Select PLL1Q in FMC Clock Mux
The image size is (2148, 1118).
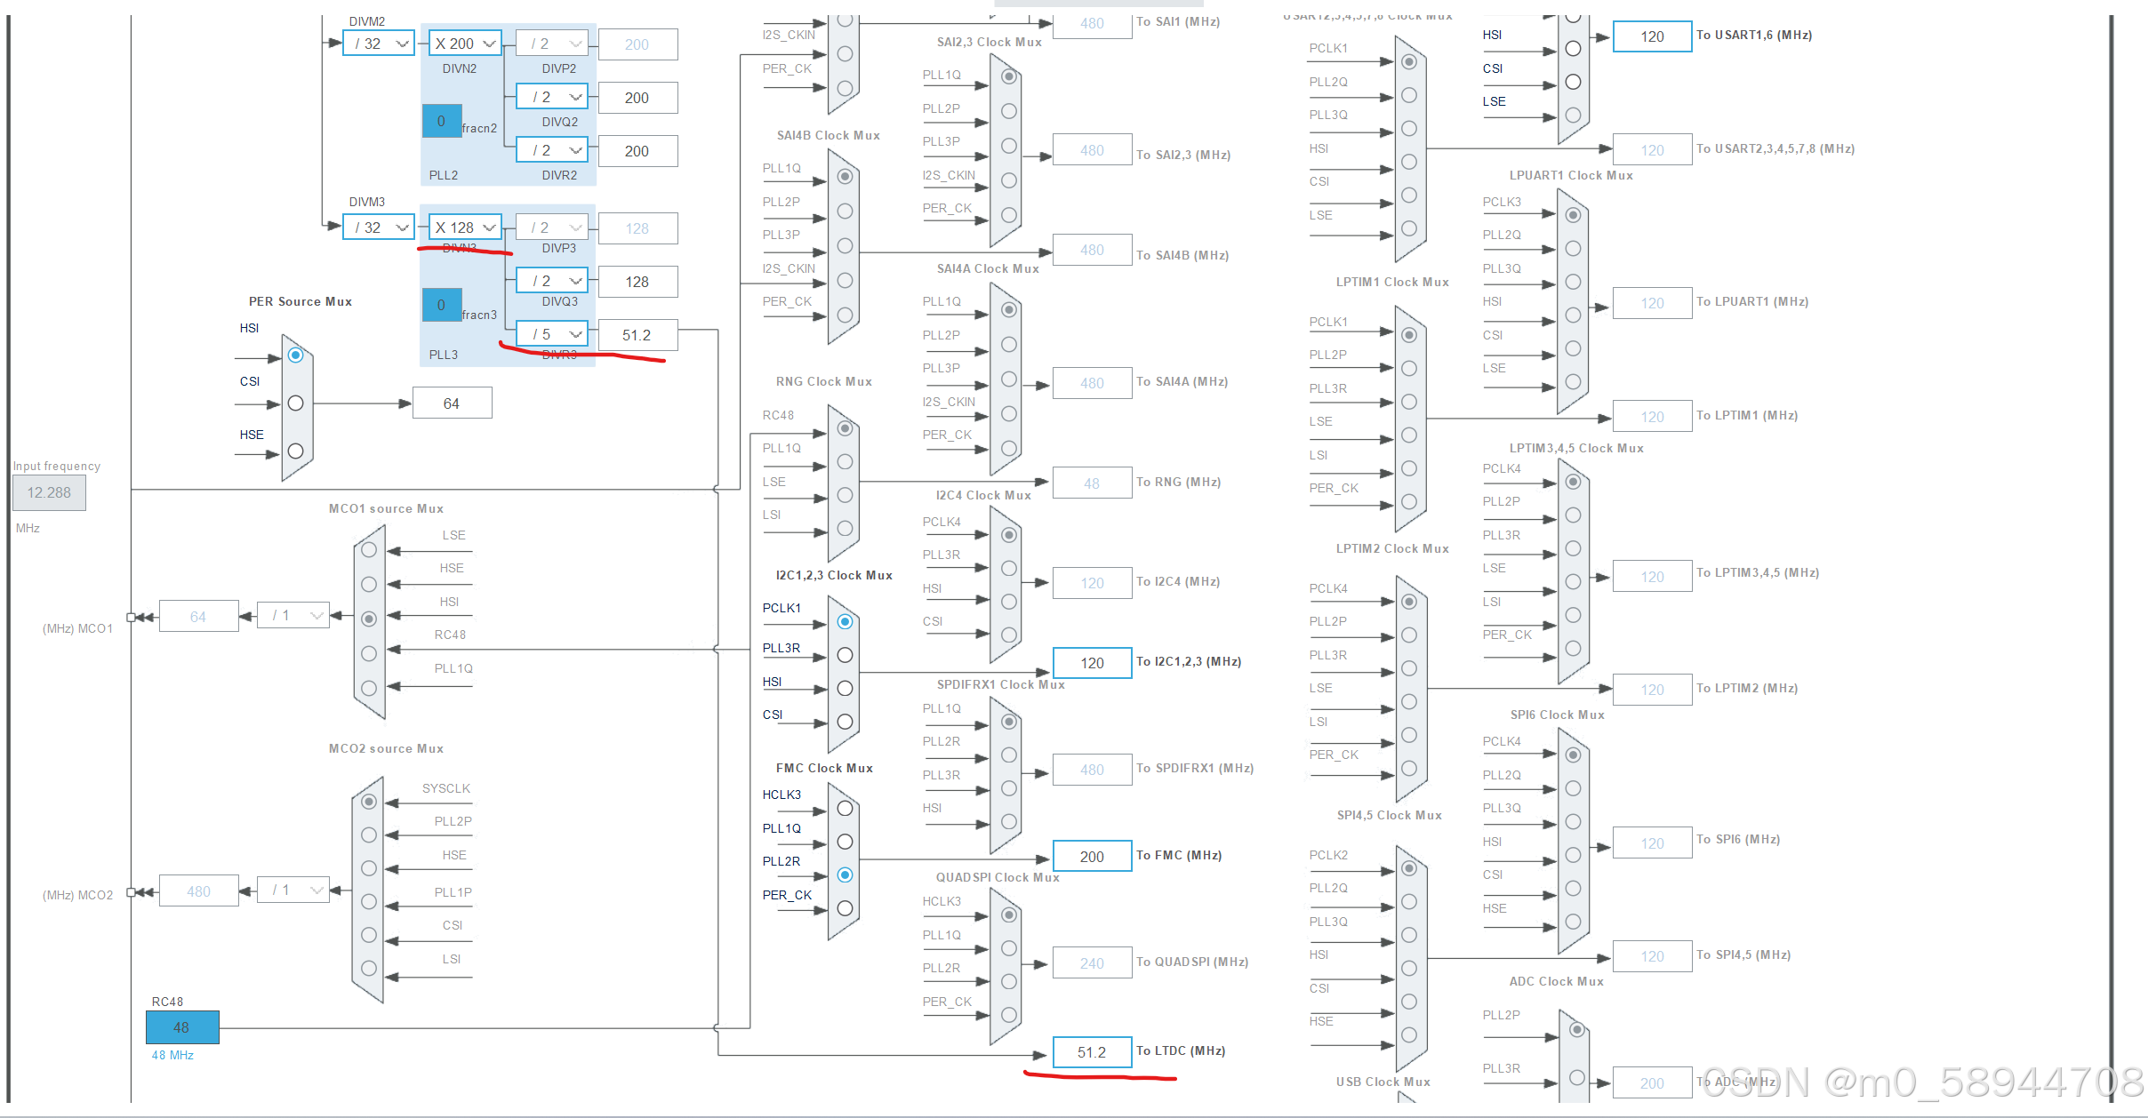pos(845,842)
